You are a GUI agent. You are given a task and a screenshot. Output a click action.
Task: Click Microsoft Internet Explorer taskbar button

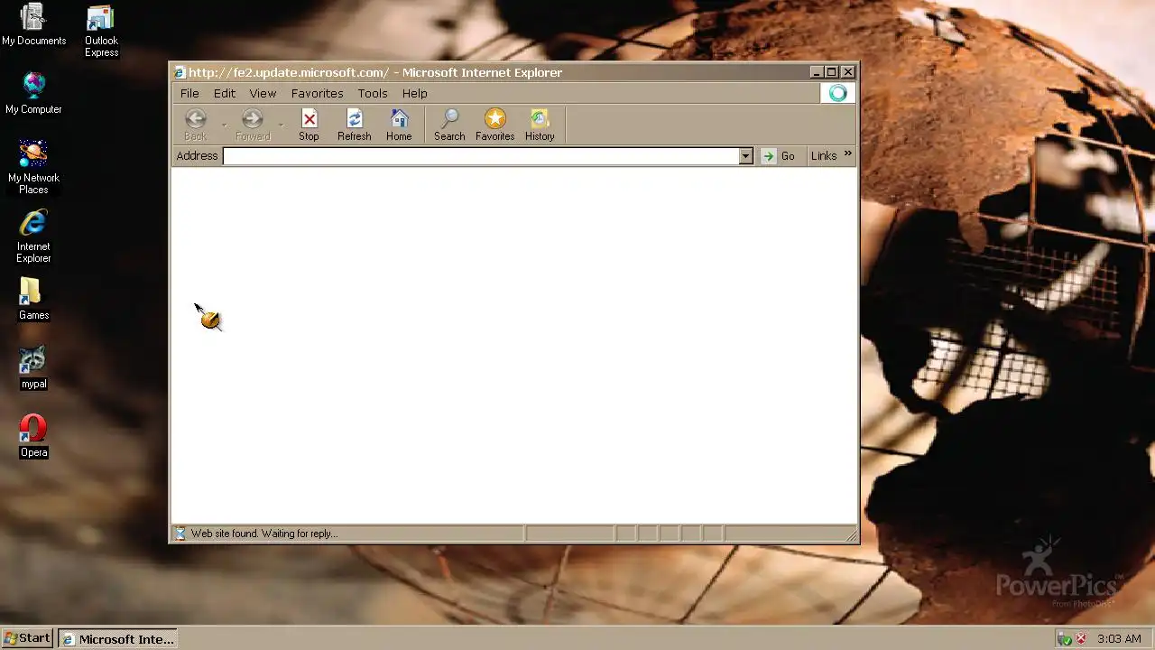point(117,638)
